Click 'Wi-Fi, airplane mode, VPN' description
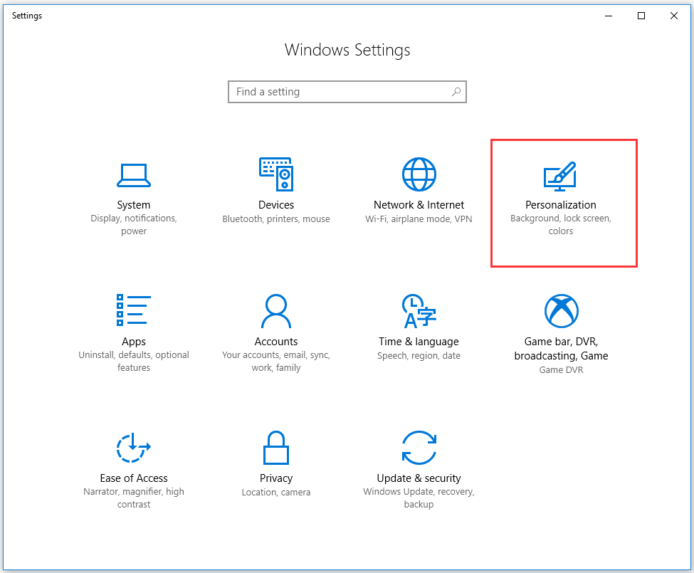The width and height of the screenshot is (694, 573). [x=419, y=219]
